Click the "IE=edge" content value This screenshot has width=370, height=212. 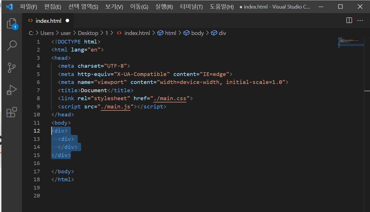click(214, 74)
